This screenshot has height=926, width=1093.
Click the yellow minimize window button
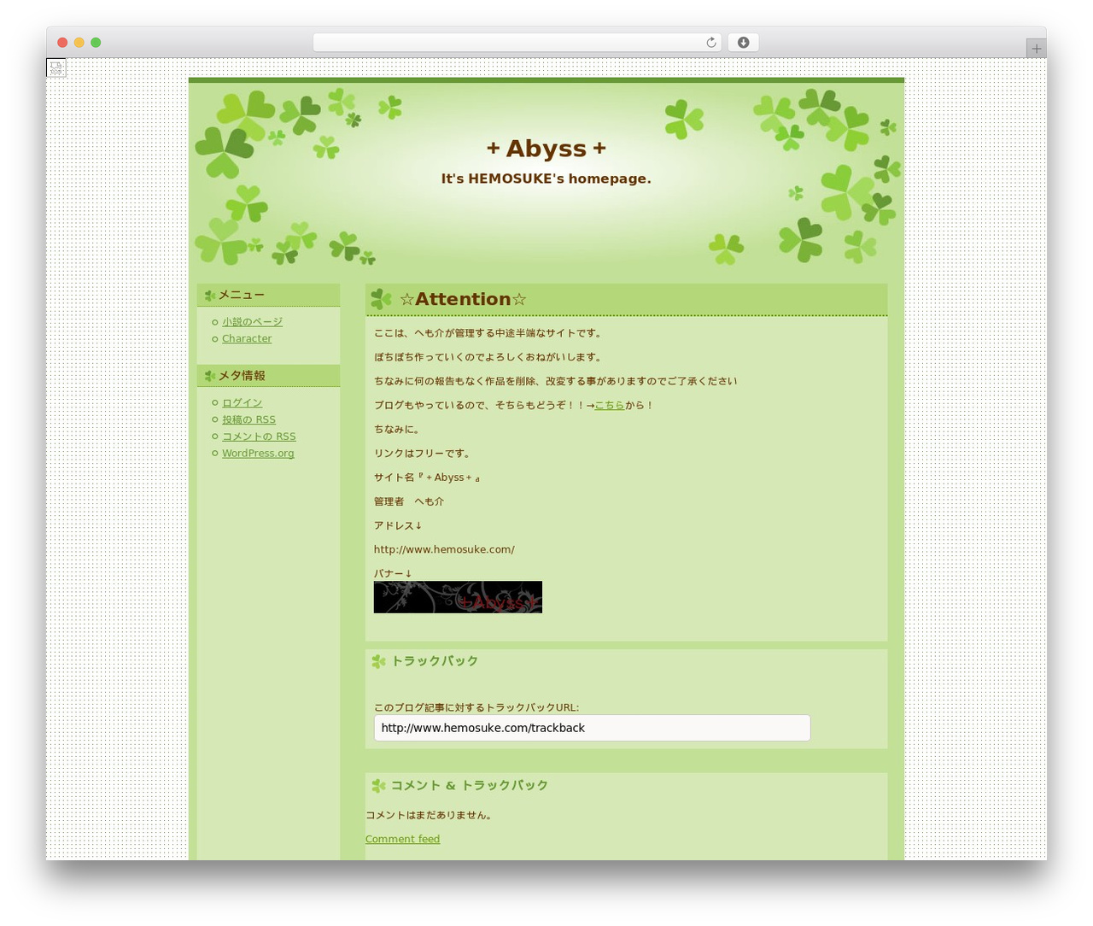(79, 43)
